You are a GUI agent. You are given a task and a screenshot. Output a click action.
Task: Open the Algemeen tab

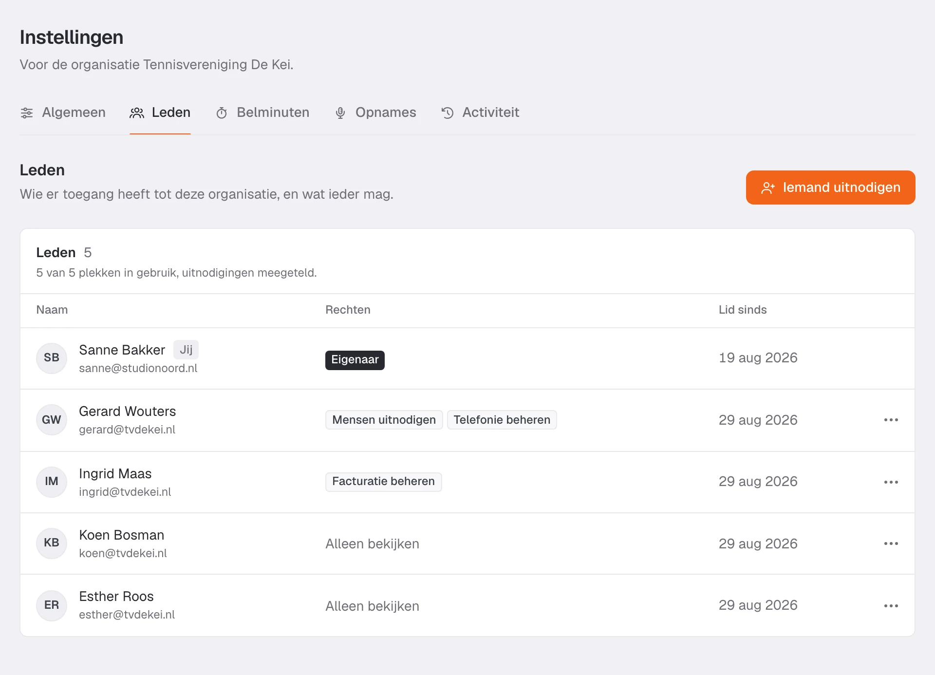pos(63,112)
